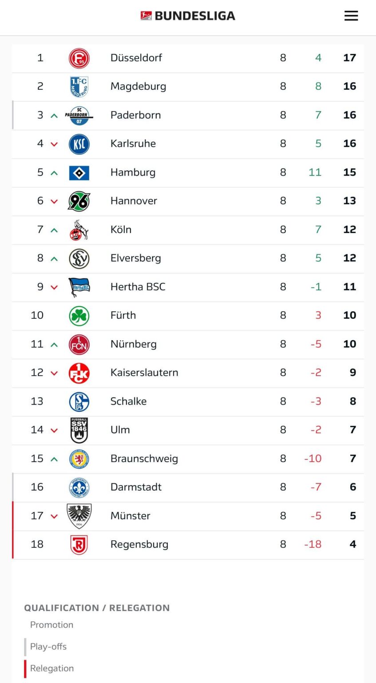Click the Schalke 04 club logo
Image resolution: width=376 pixels, height=683 pixels.
[x=79, y=401]
